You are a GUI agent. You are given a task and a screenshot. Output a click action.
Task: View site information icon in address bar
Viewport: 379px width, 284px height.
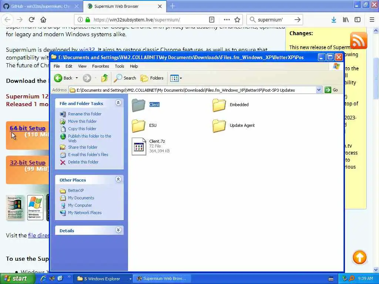(80, 20)
